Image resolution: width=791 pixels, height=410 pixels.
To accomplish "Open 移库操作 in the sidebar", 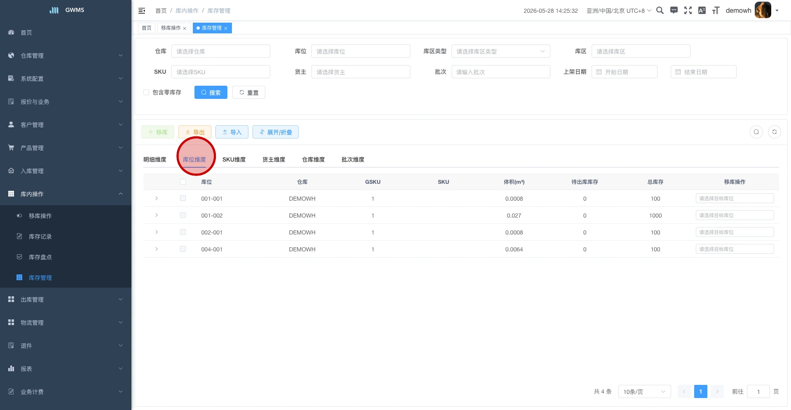I will pyautogui.click(x=66, y=216).
